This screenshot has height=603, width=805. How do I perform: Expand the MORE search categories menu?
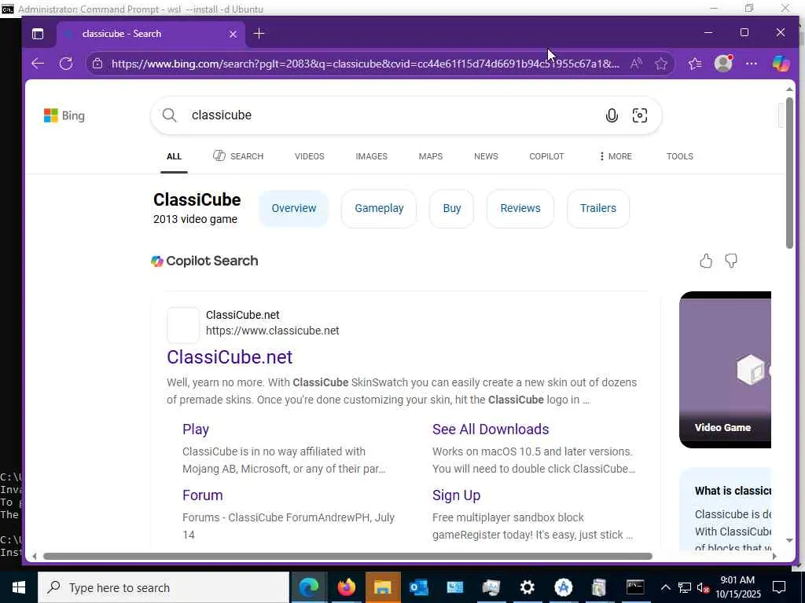click(x=615, y=156)
